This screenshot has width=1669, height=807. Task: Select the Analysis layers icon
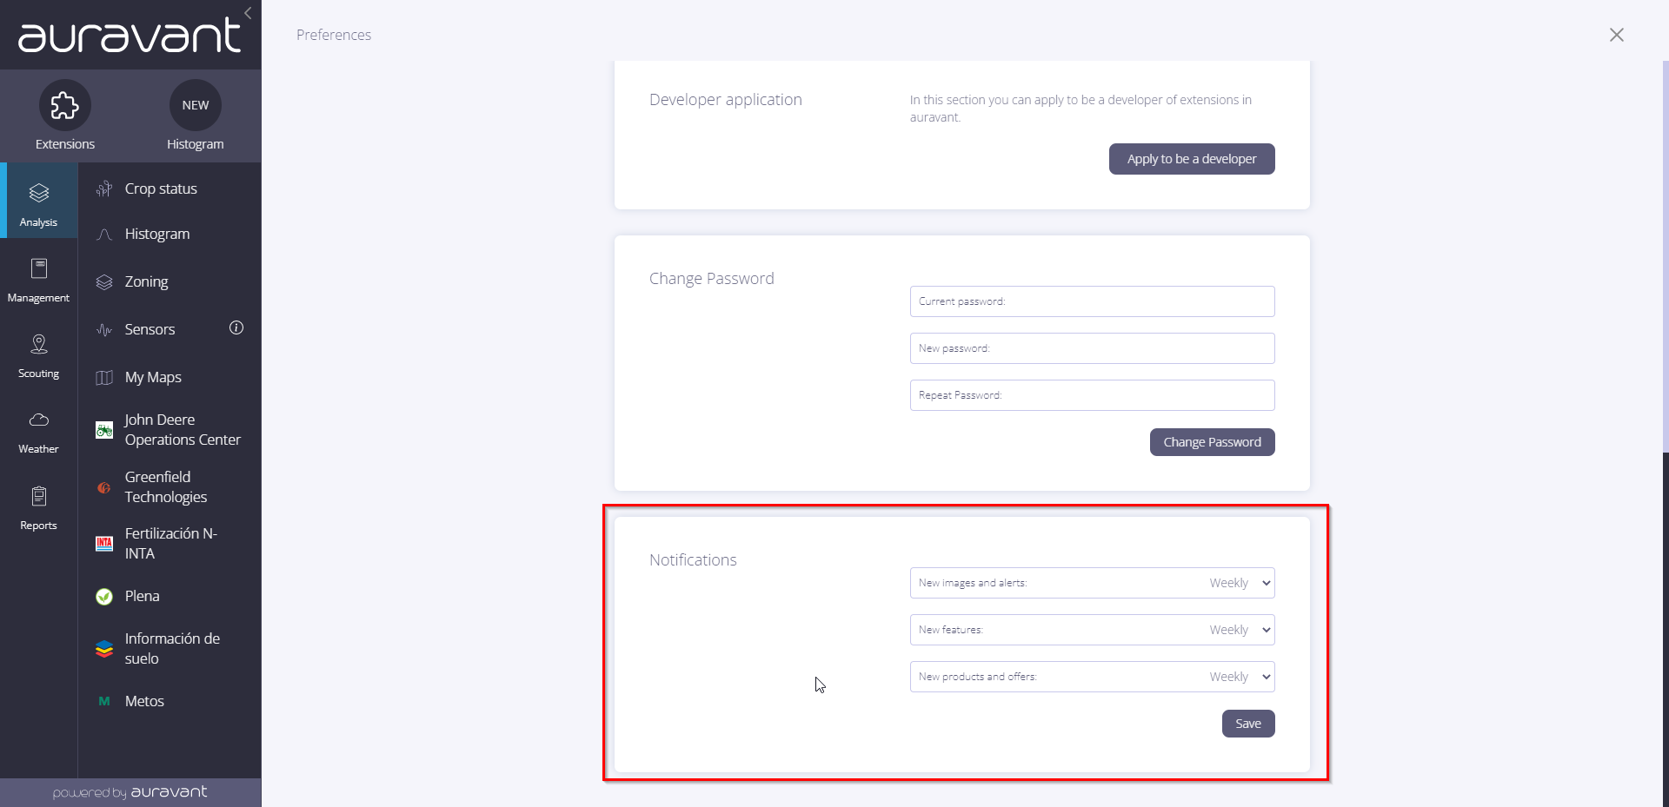point(39,193)
